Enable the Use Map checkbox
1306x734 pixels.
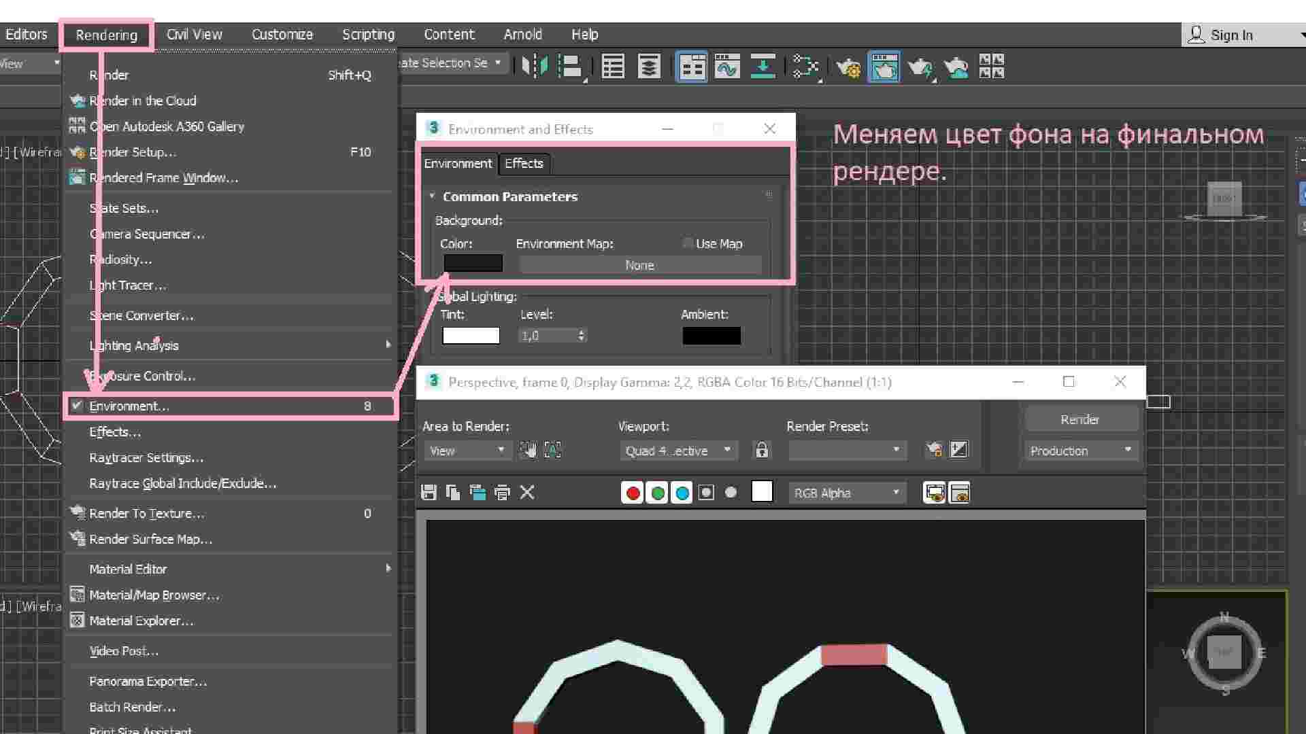pyautogui.click(x=688, y=243)
